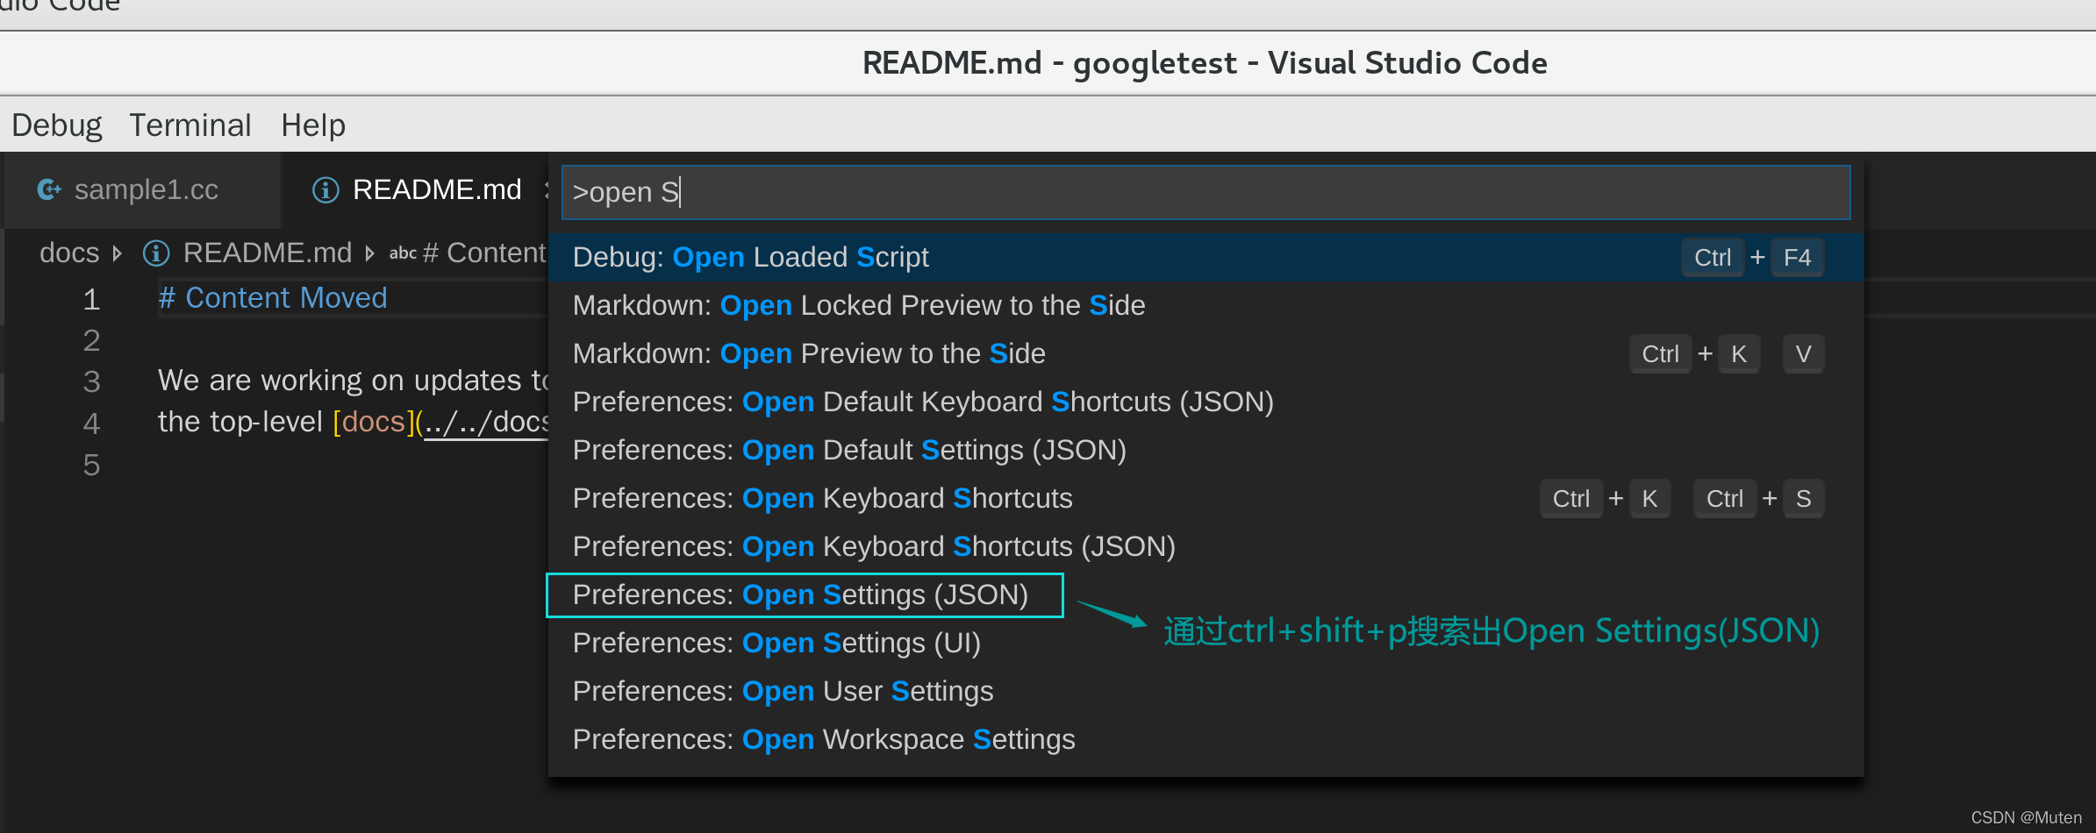This screenshot has height=833, width=2096.
Task: Select Markdown: Open Preview to the Side
Action: point(1205,353)
